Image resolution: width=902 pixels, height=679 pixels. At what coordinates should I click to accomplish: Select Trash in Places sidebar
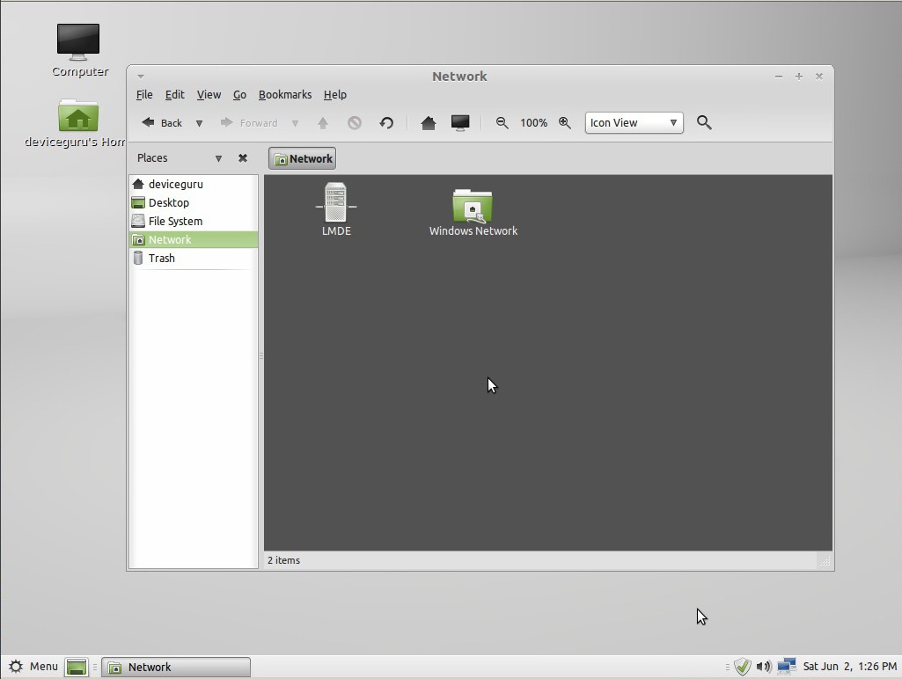(194, 258)
